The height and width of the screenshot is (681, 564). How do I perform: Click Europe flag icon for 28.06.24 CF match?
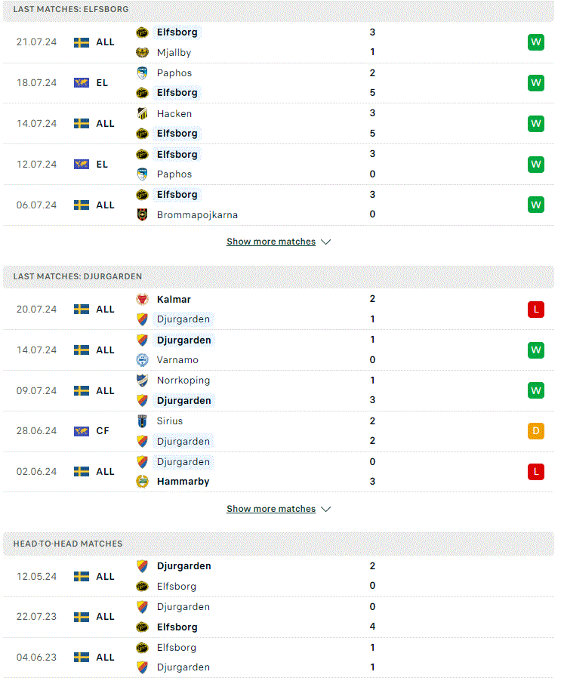82,431
